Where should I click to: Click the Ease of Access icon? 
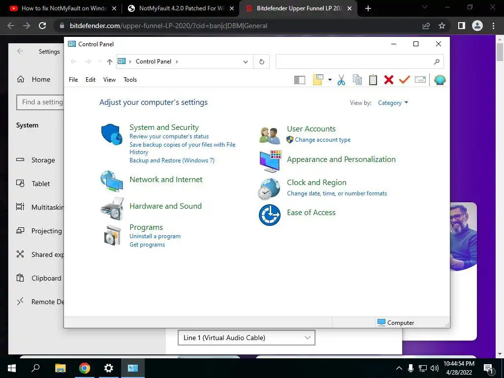pos(270,215)
